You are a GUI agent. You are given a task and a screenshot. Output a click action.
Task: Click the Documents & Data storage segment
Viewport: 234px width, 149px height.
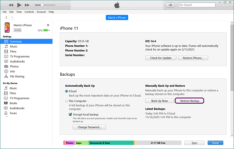tap(111, 143)
